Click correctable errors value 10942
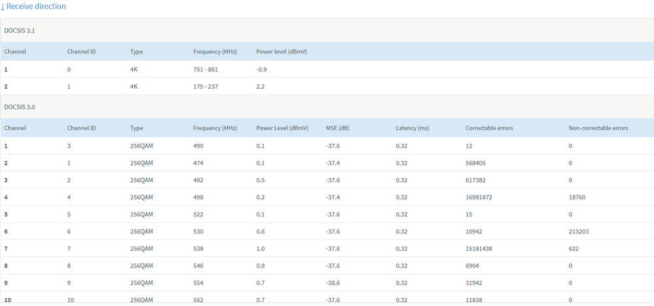The image size is (654, 306). click(x=474, y=231)
